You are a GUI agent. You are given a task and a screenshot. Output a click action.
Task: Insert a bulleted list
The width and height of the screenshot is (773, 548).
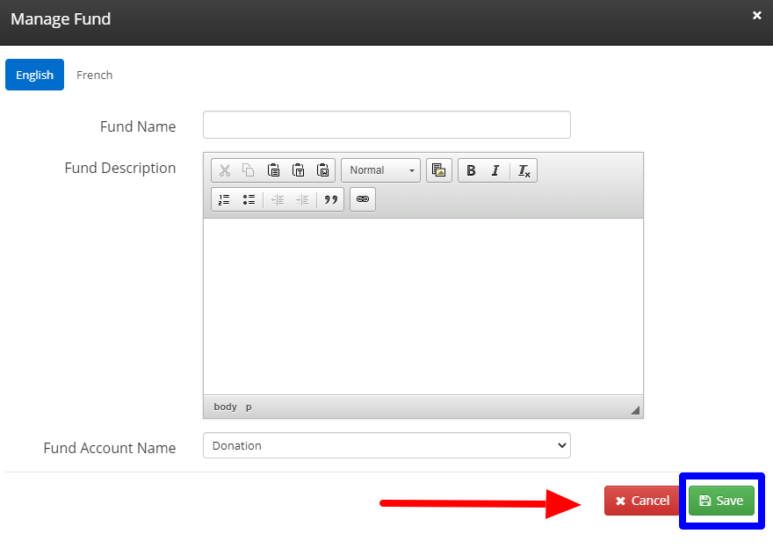point(249,199)
